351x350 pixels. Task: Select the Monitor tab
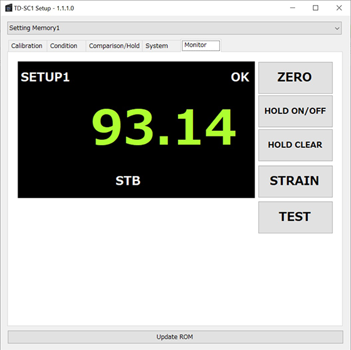pos(201,46)
